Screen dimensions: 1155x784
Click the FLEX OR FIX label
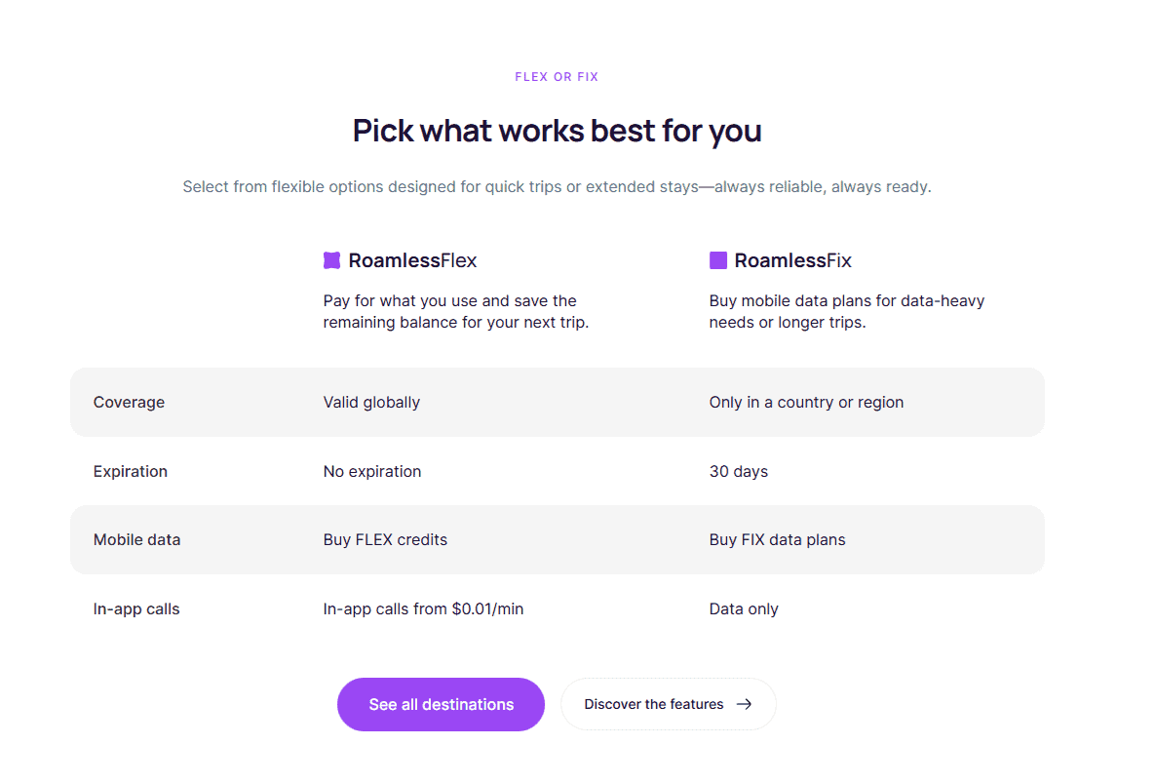click(x=557, y=77)
